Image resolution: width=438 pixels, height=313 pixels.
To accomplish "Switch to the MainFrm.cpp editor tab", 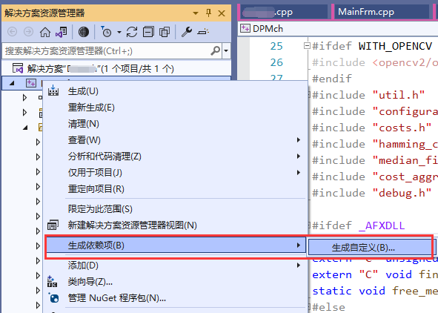I will tap(382, 12).
